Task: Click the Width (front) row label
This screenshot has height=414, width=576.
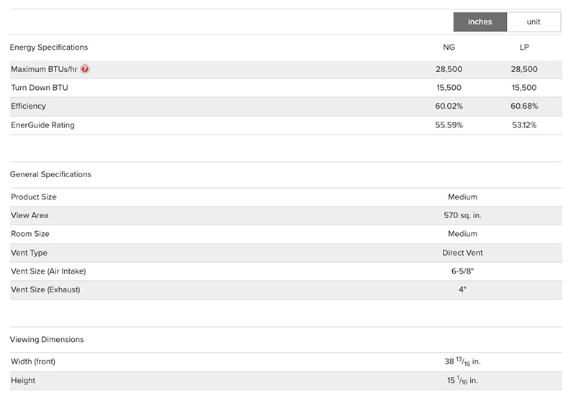Action: 33,361
